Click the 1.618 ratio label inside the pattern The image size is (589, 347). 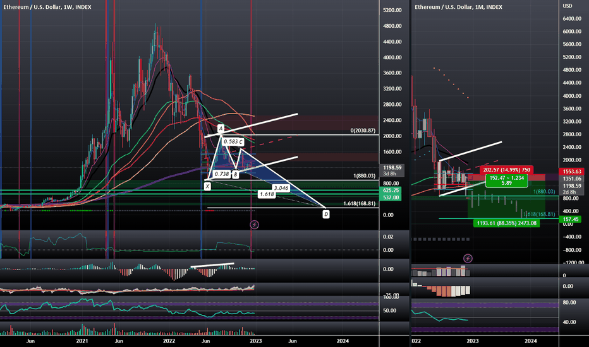pyautogui.click(x=267, y=194)
